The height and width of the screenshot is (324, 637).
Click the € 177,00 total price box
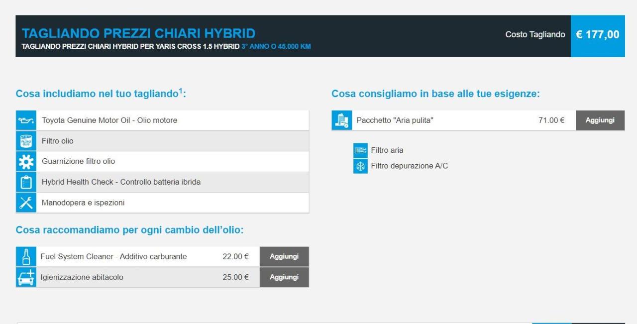click(597, 35)
